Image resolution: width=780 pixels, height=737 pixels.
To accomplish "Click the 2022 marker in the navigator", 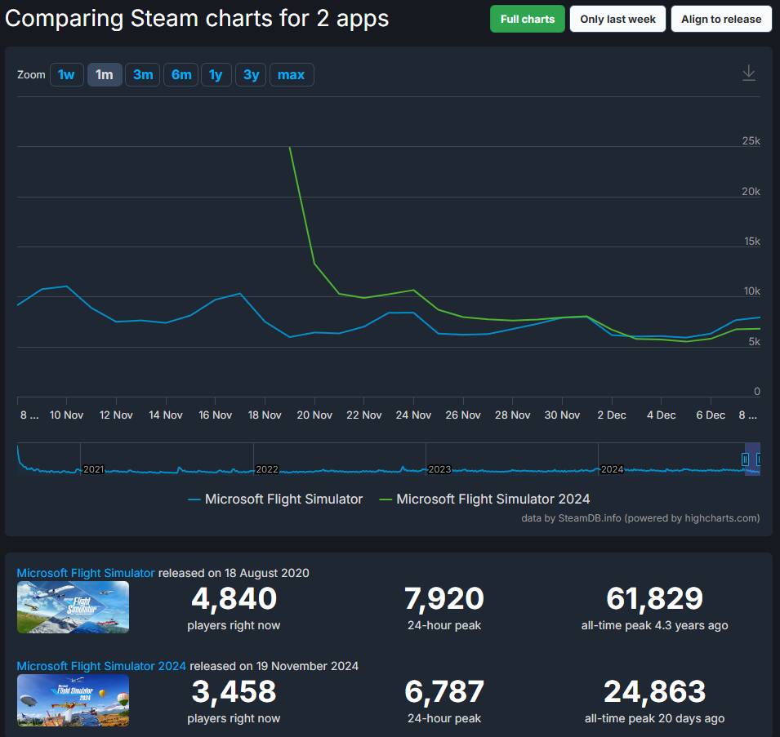I will (266, 469).
